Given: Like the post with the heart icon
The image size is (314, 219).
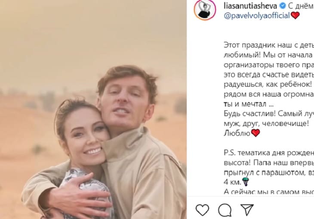Looking at the screenshot, I should pos(202,210).
